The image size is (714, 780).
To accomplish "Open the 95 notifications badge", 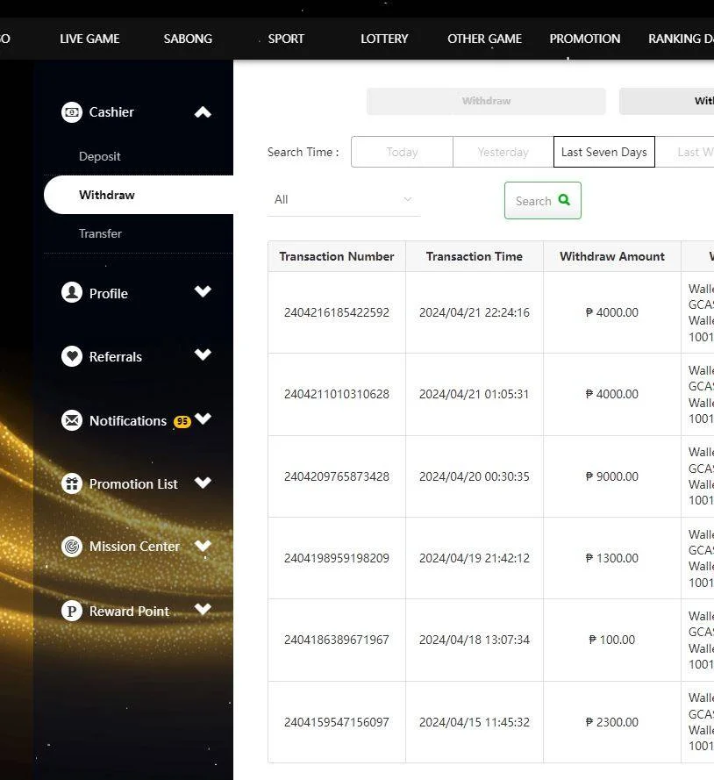I will [182, 422].
